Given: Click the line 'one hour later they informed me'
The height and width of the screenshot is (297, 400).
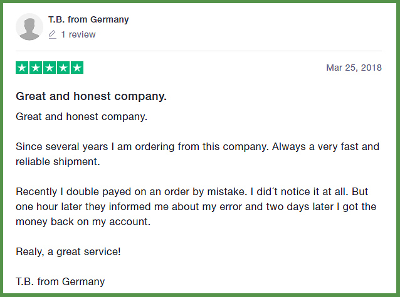Looking at the screenshot, I should 196,207.
